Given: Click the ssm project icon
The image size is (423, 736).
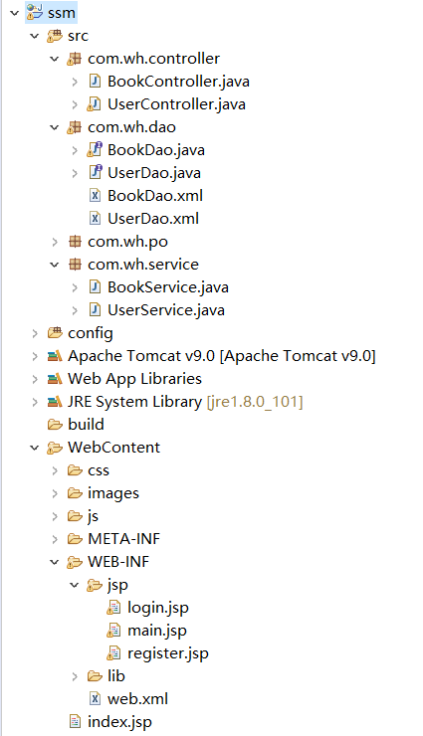Looking at the screenshot, I should coord(35,12).
